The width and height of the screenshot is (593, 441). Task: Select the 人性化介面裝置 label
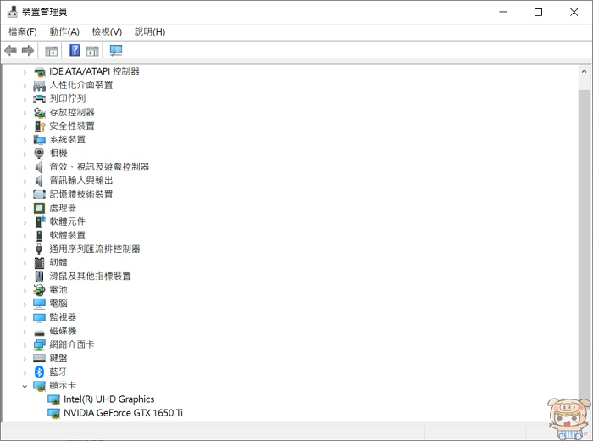(x=81, y=85)
